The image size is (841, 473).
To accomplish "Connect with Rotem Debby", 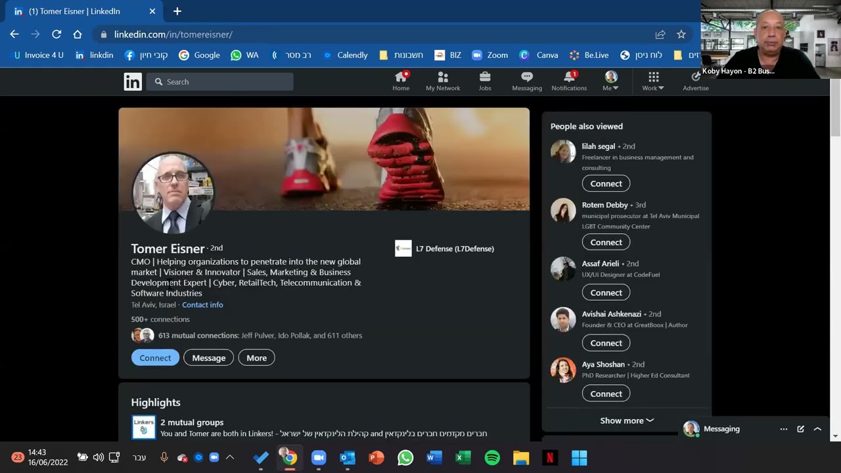I will click(606, 242).
